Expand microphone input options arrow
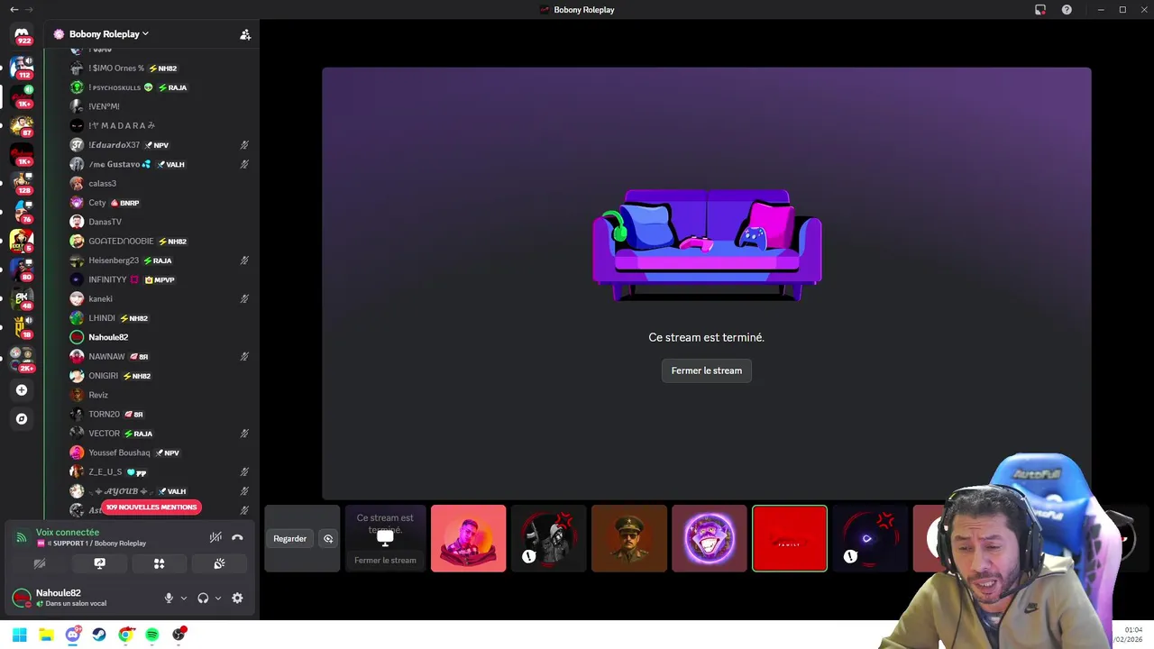This screenshot has width=1154, height=649. point(183,598)
